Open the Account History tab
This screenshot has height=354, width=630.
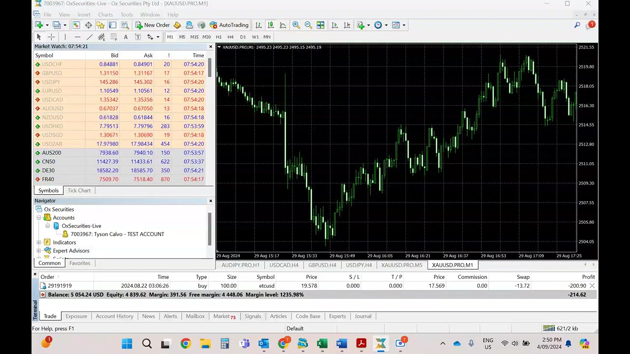(x=114, y=316)
